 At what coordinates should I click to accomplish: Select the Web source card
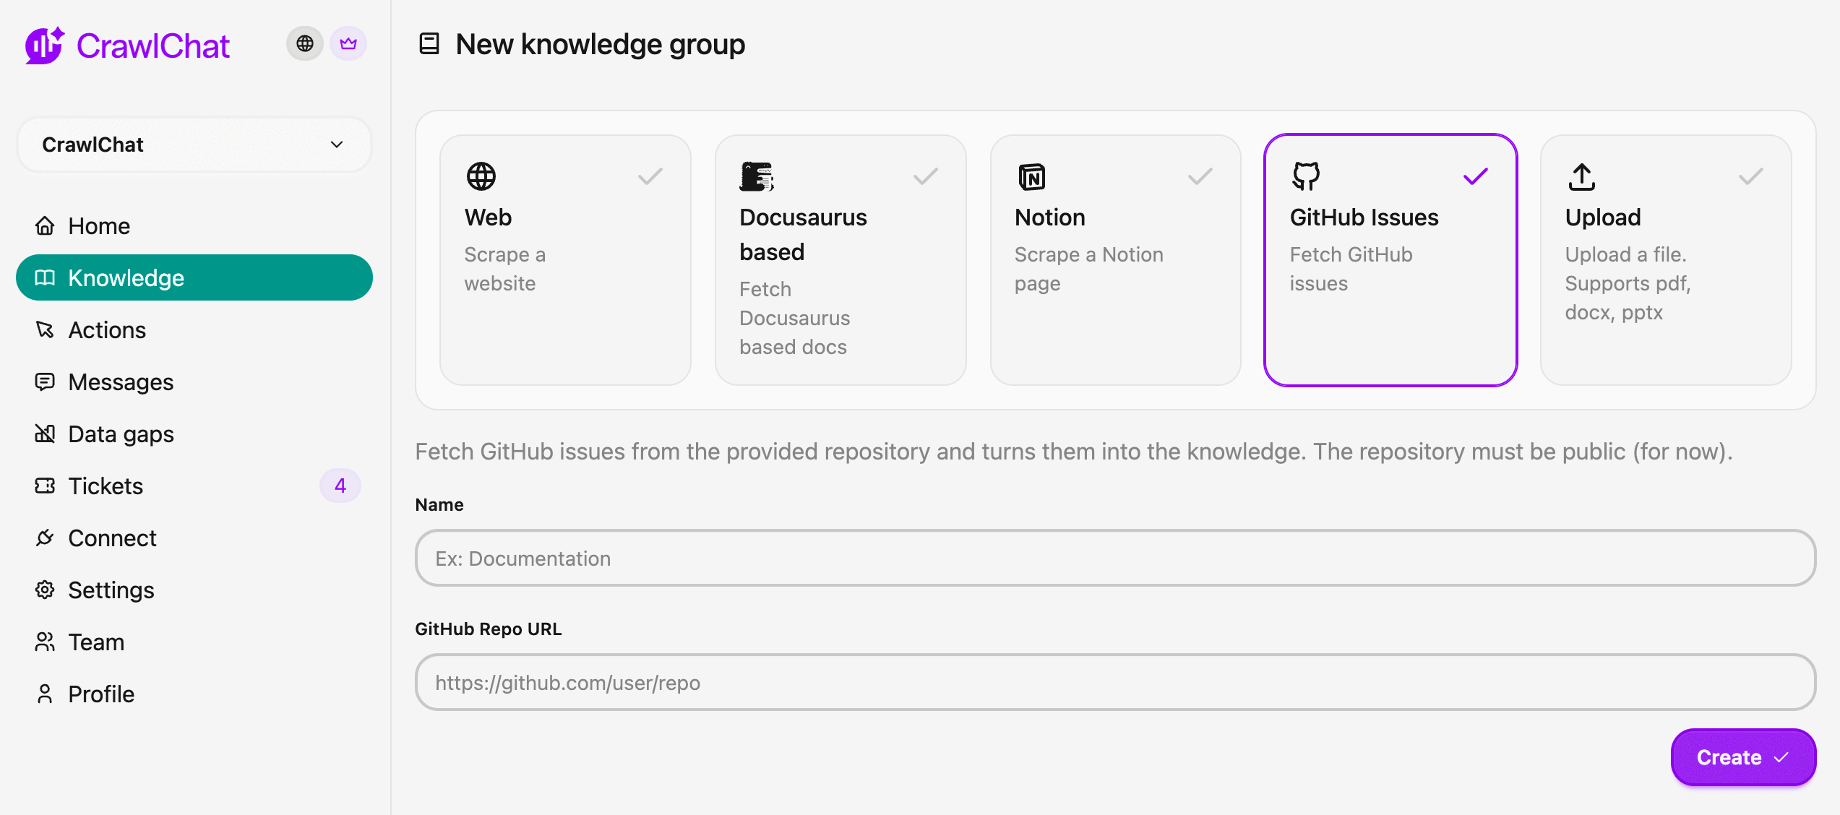[x=565, y=260]
